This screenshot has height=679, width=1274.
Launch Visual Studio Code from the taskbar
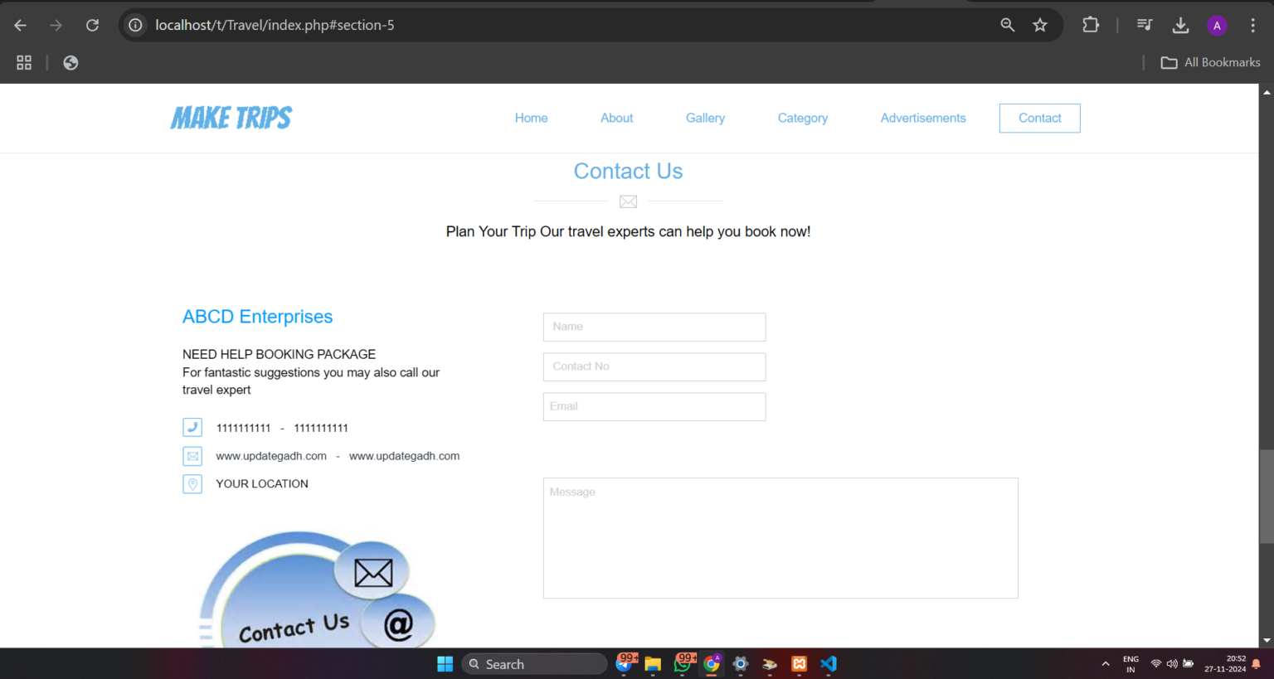tap(828, 663)
